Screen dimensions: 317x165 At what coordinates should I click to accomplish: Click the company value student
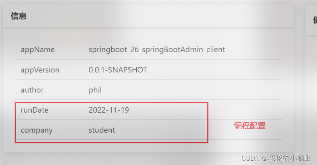[x=102, y=130]
